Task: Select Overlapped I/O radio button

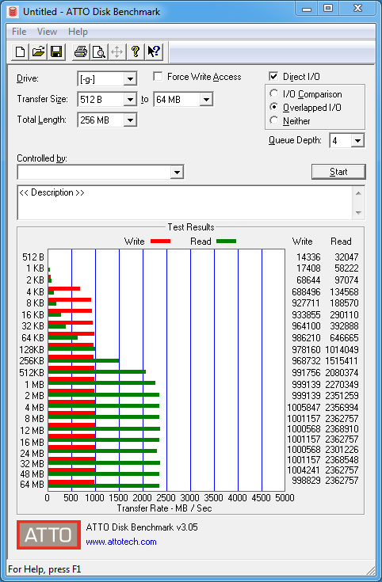Action: pos(274,107)
